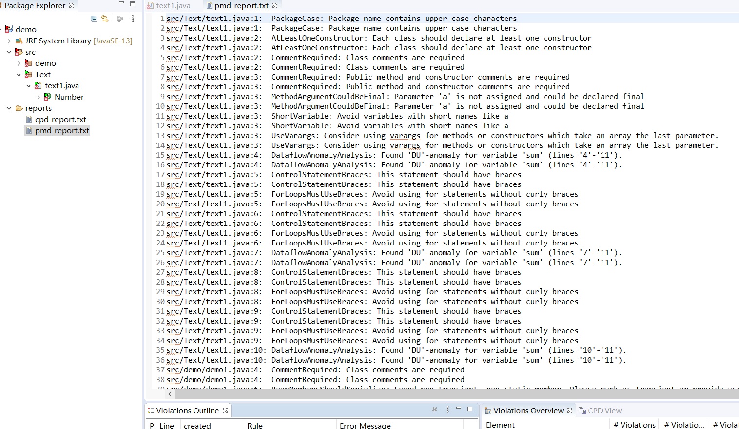Expand text1.java to show its members
The width and height of the screenshot is (739, 429).
click(x=28, y=85)
